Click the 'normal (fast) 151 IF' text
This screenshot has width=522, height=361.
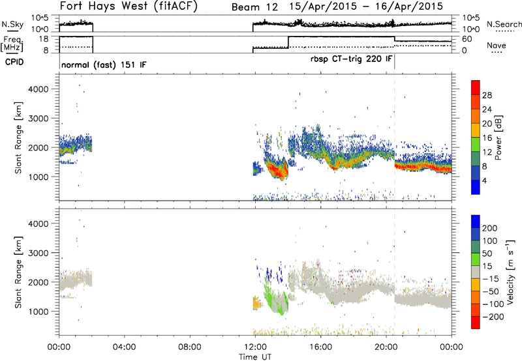(x=104, y=65)
